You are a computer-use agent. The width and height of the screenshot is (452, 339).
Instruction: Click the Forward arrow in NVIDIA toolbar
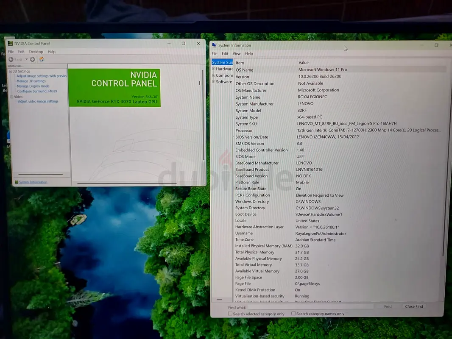(x=32, y=59)
